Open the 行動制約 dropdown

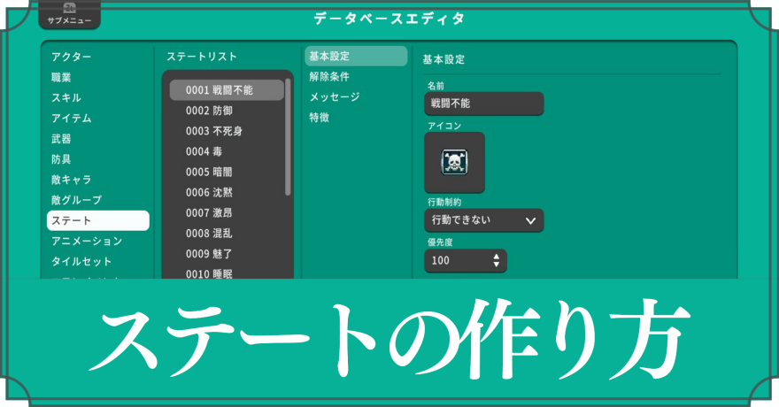484,220
